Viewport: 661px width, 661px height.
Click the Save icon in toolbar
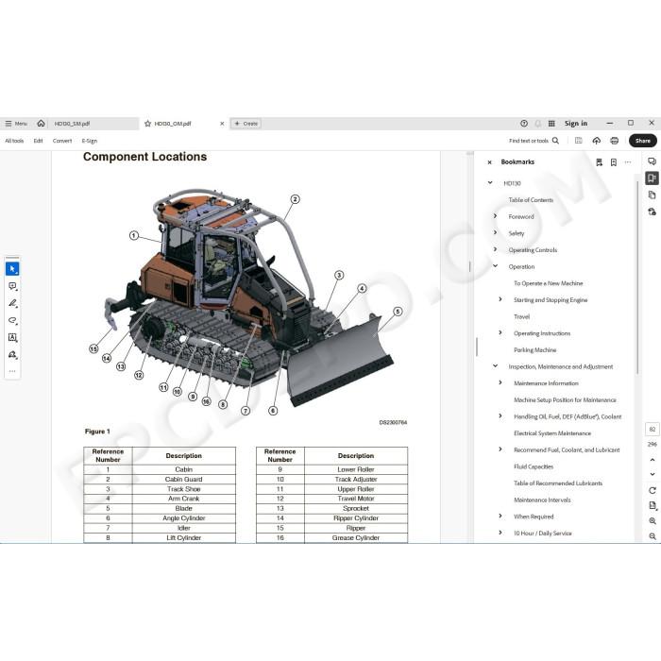(578, 141)
